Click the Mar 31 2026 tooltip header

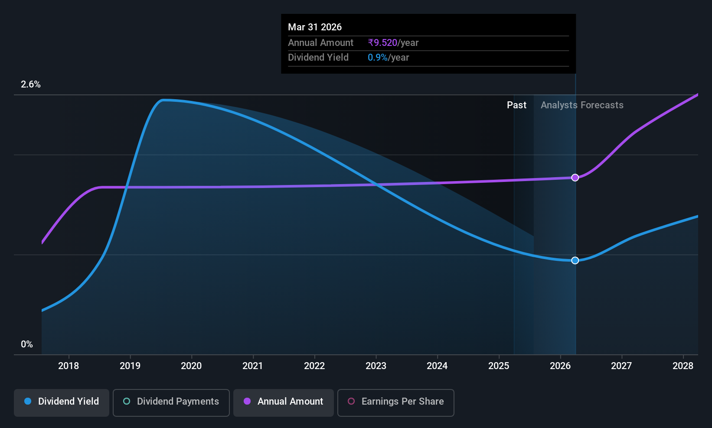point(315,27)
